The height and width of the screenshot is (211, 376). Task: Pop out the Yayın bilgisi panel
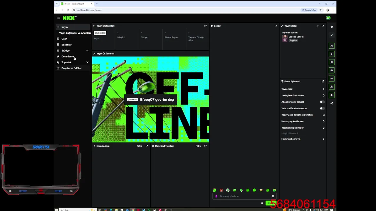point(323,26)
